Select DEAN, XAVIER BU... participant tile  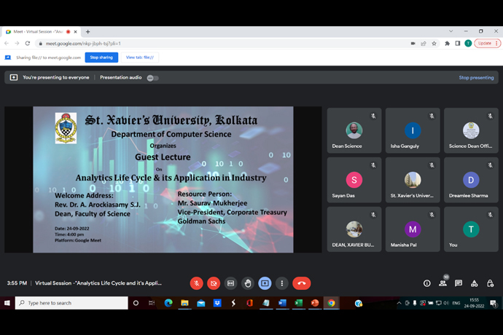(354, 229)
